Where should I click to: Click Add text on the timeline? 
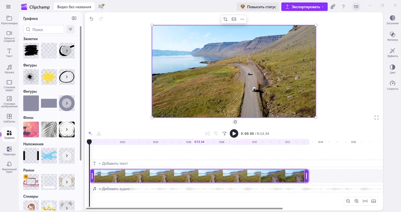point(113,164)
